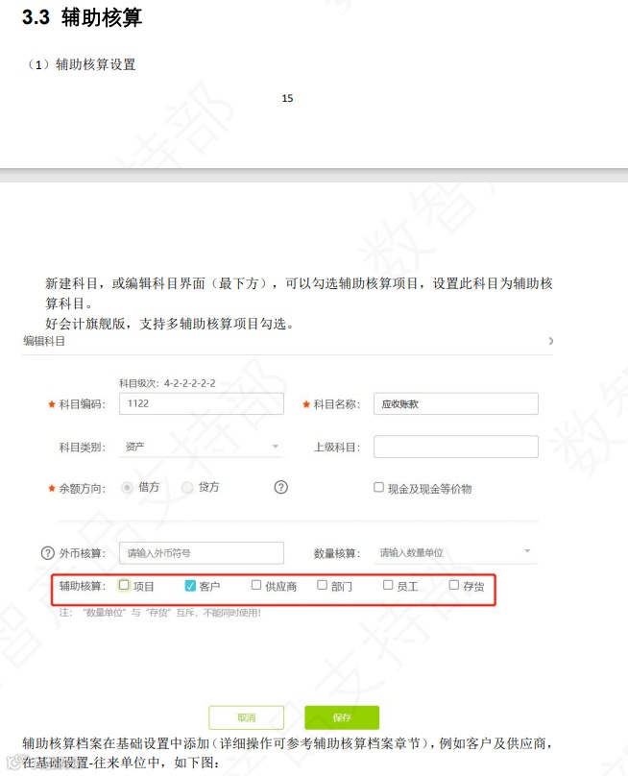Select the 员工 checkbox
Image resolution: width=628 pixels, height=776 pixels.
(388, 585)
